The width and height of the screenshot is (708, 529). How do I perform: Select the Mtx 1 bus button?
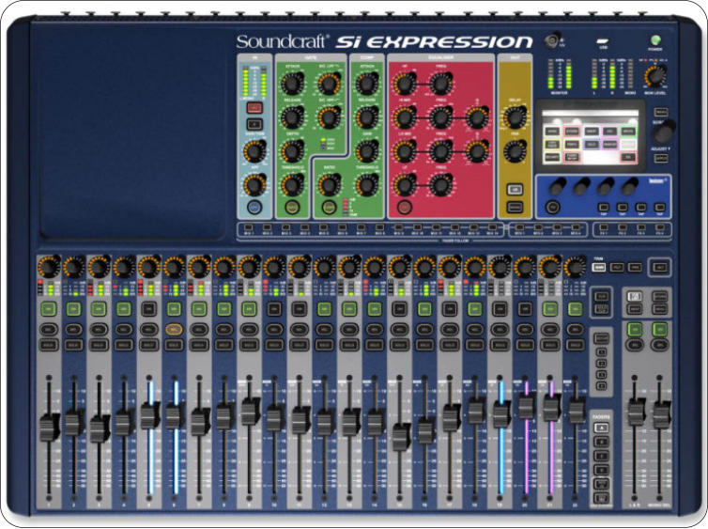point(519,227)
